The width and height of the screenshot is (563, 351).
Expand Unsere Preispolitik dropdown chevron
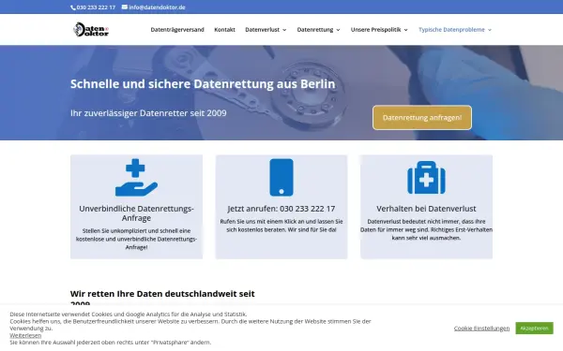click(406, 30)
